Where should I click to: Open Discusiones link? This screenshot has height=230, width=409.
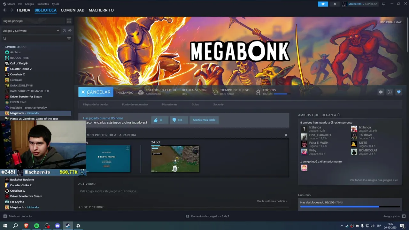[170, 104]
